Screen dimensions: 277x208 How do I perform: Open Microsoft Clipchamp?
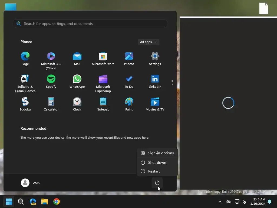pos(103,83)
